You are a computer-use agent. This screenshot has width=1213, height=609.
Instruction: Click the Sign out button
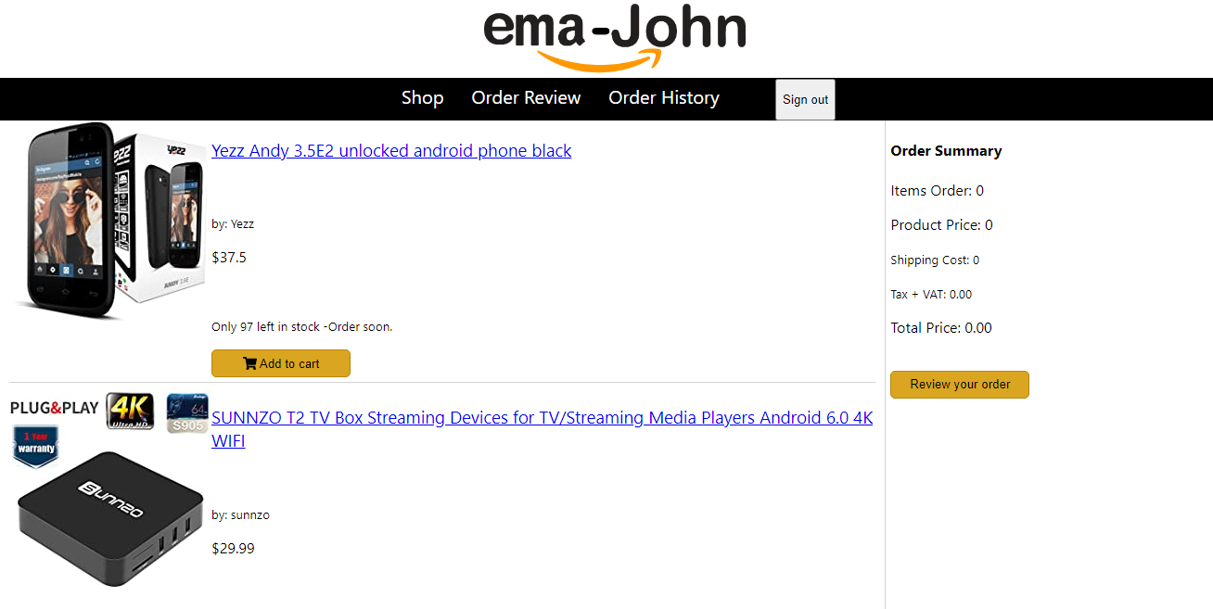point(805,100)
